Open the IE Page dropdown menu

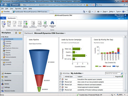tap(105, 12)
